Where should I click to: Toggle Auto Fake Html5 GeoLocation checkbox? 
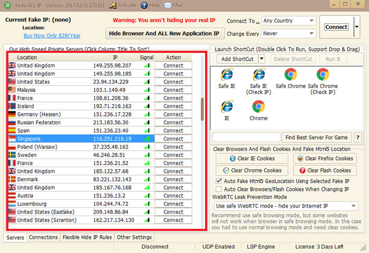219,181
